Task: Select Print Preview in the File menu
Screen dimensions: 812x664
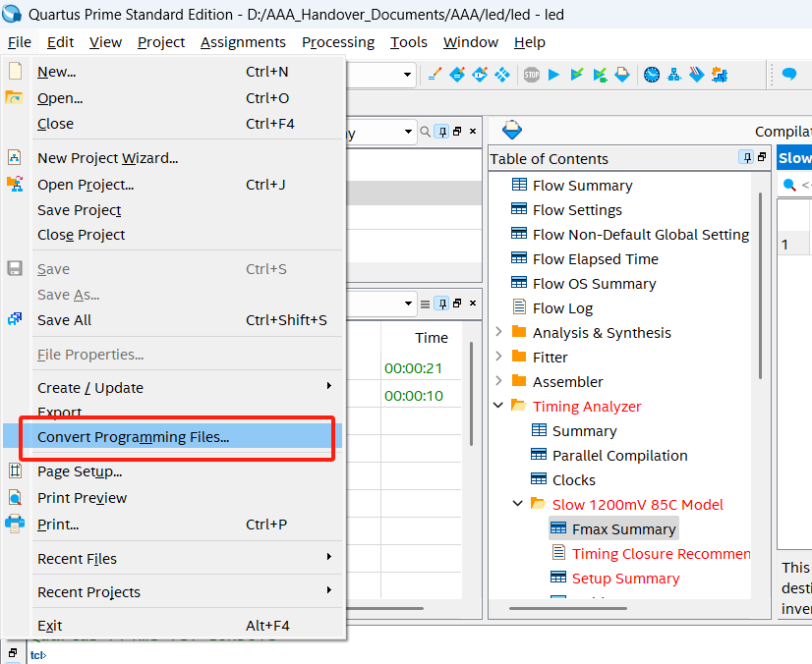Action: click(173, 497)
